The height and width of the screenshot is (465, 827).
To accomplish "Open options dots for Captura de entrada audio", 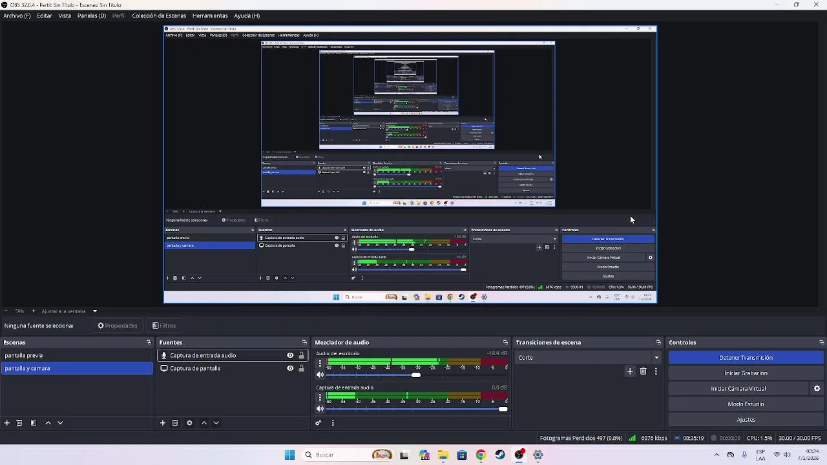I will pos(320,398).
